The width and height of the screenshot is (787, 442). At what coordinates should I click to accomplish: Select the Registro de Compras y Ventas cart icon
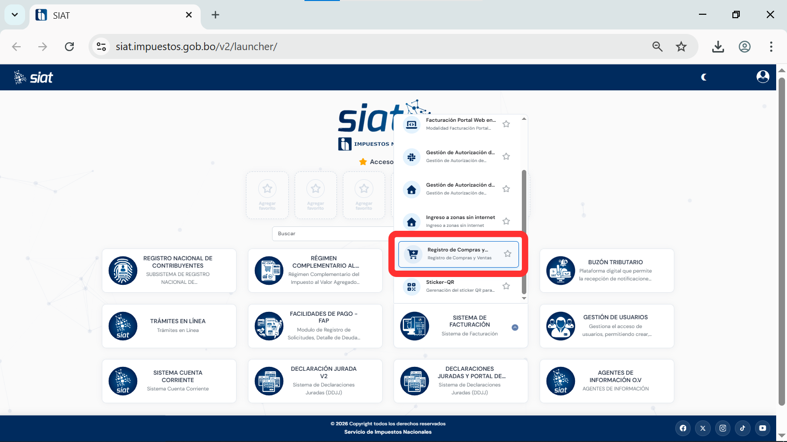(x=412, y=254)
